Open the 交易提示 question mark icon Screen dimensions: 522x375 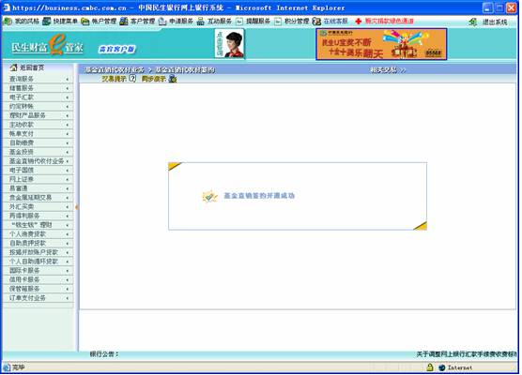click(132, 79)
